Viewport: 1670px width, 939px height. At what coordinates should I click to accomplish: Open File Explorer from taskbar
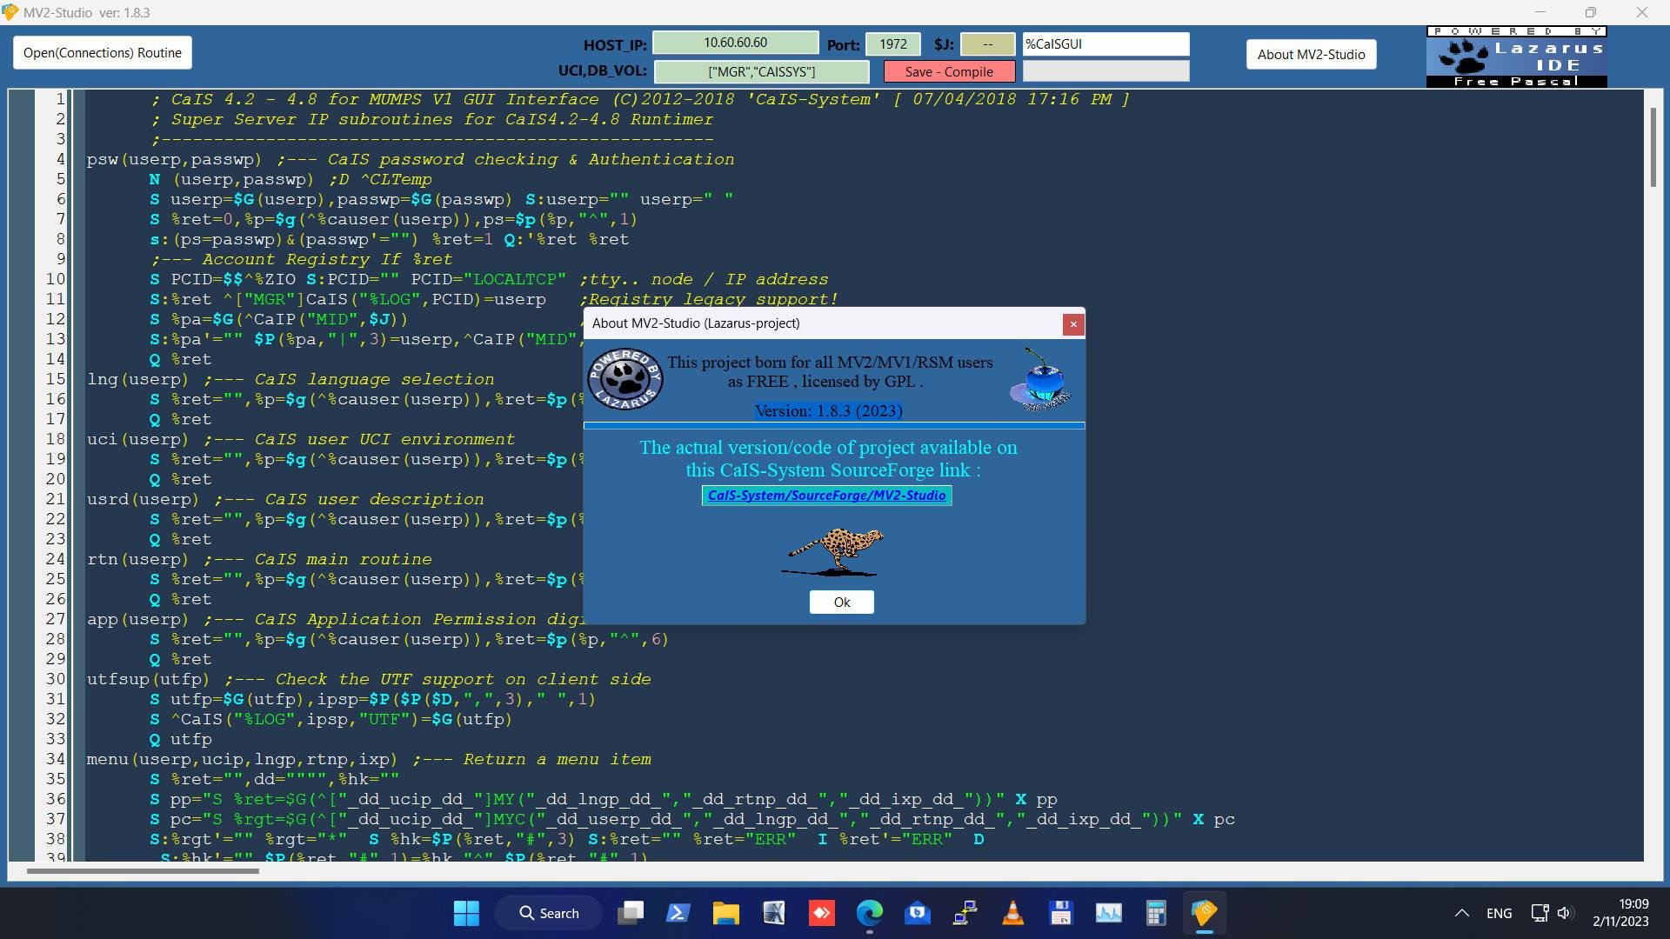(725, 913)
